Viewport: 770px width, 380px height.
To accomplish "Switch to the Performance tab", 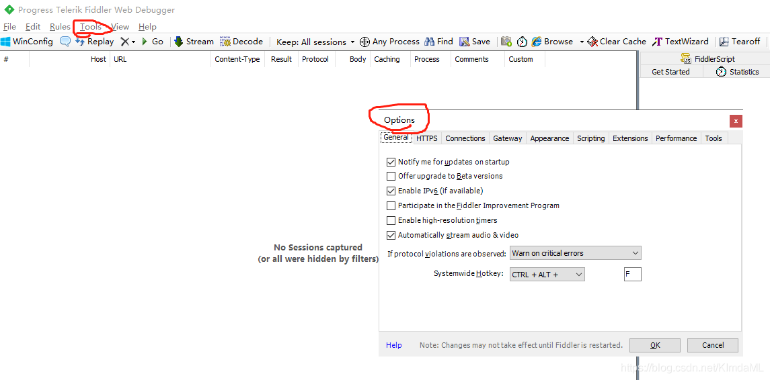I will click(x=677, y=138).
